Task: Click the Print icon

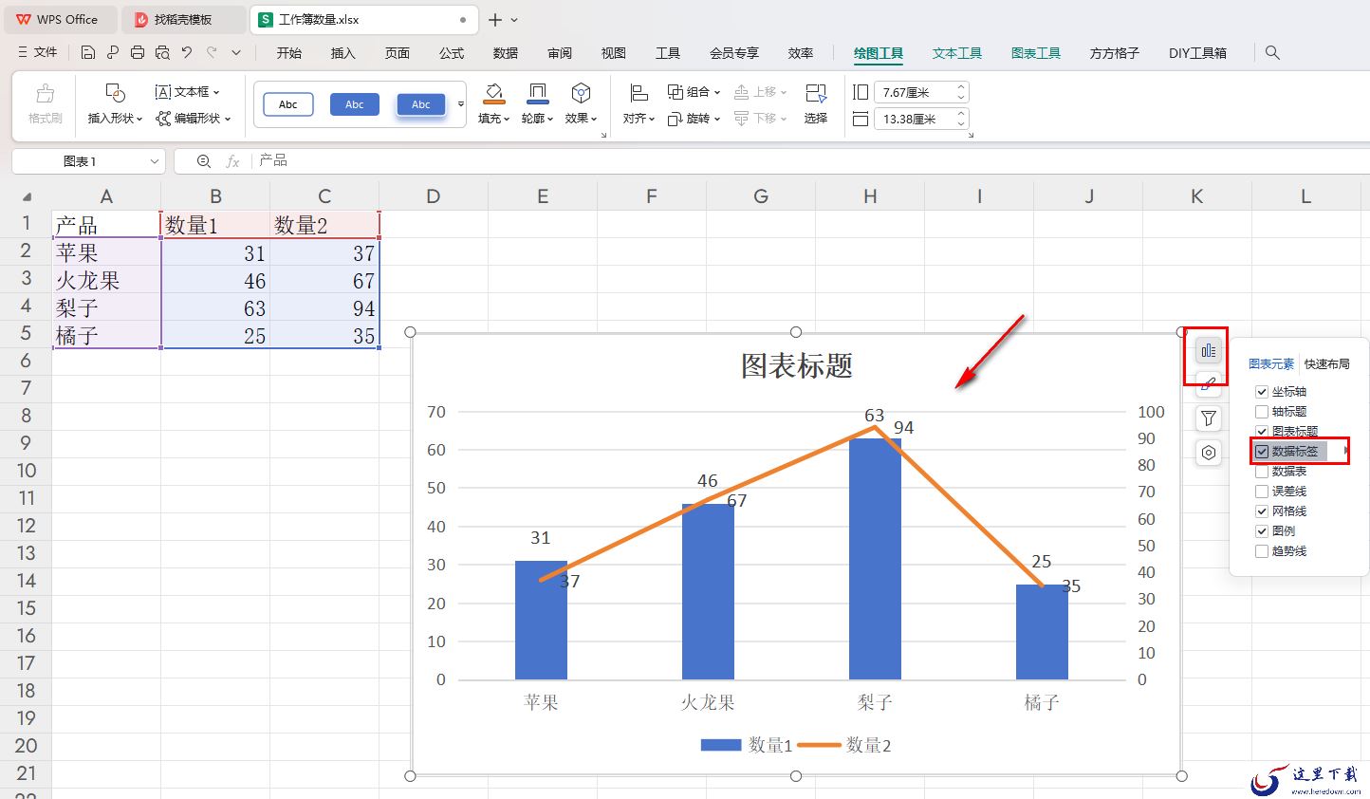Action: click(x=138, y=52)
